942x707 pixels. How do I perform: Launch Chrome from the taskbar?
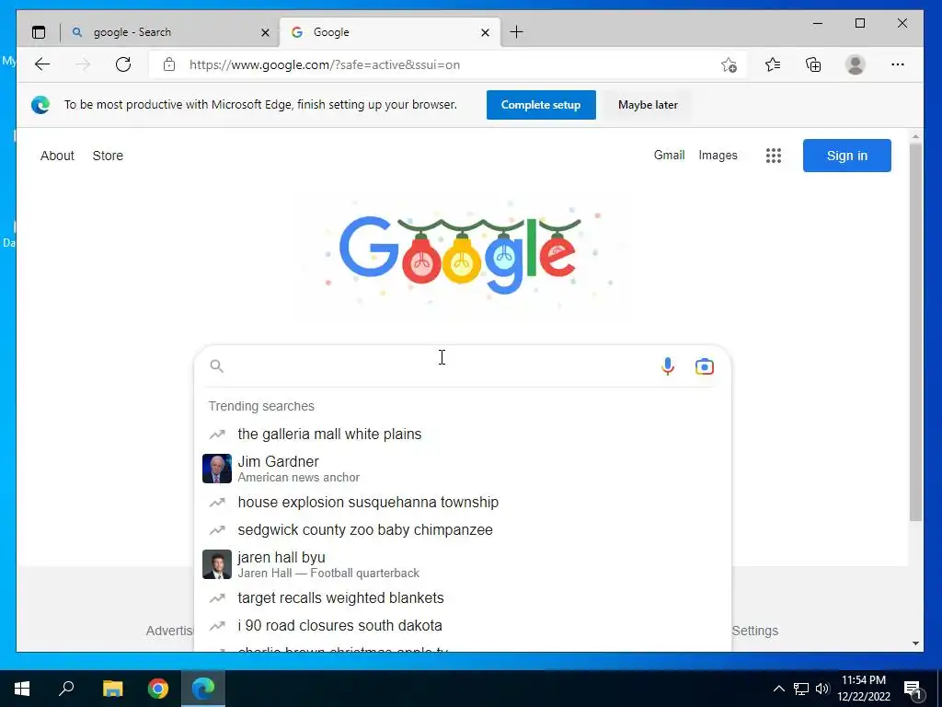[158, 689]
